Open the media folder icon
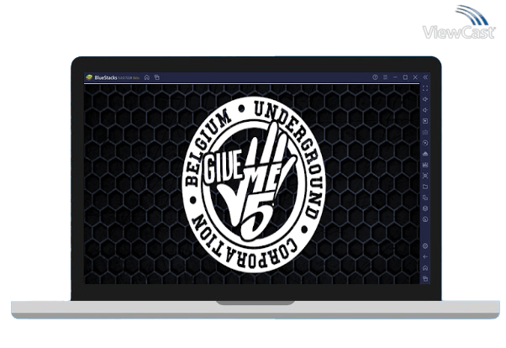506x348 pixels. [425, 187]
